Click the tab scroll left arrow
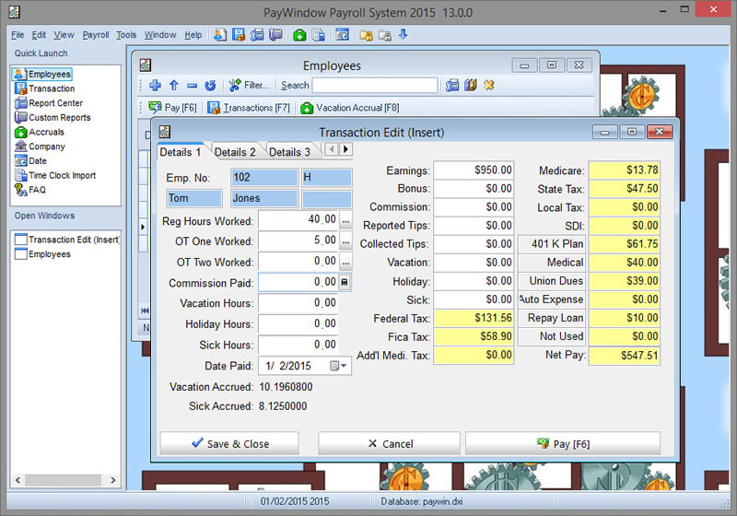This screenshot has height=516, width=737. 332,149
